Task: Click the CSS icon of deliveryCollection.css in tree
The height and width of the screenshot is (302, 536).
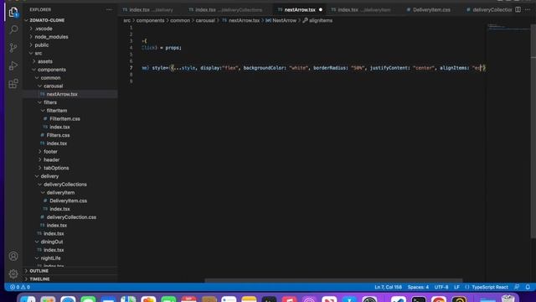Action: coord(43,217)
